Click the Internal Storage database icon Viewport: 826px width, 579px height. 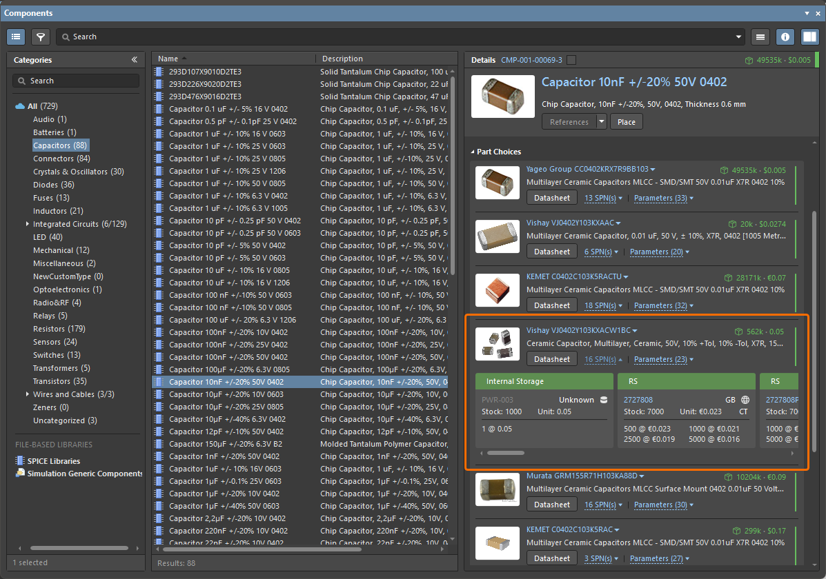[604, 400]
